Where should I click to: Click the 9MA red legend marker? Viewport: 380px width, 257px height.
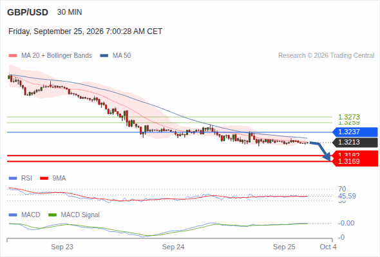[x=44, y=179]
